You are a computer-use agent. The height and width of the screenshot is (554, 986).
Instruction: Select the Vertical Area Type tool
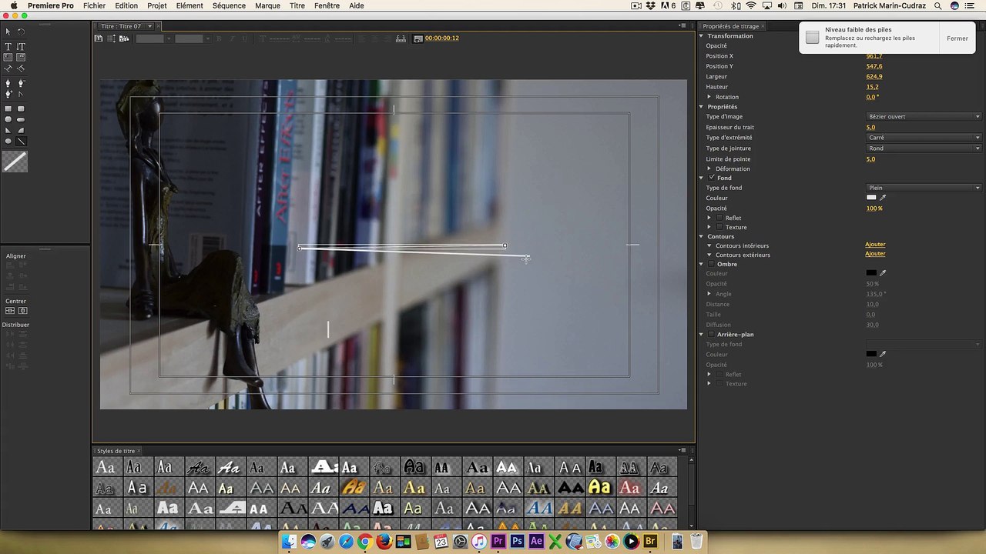coord(21,58)
